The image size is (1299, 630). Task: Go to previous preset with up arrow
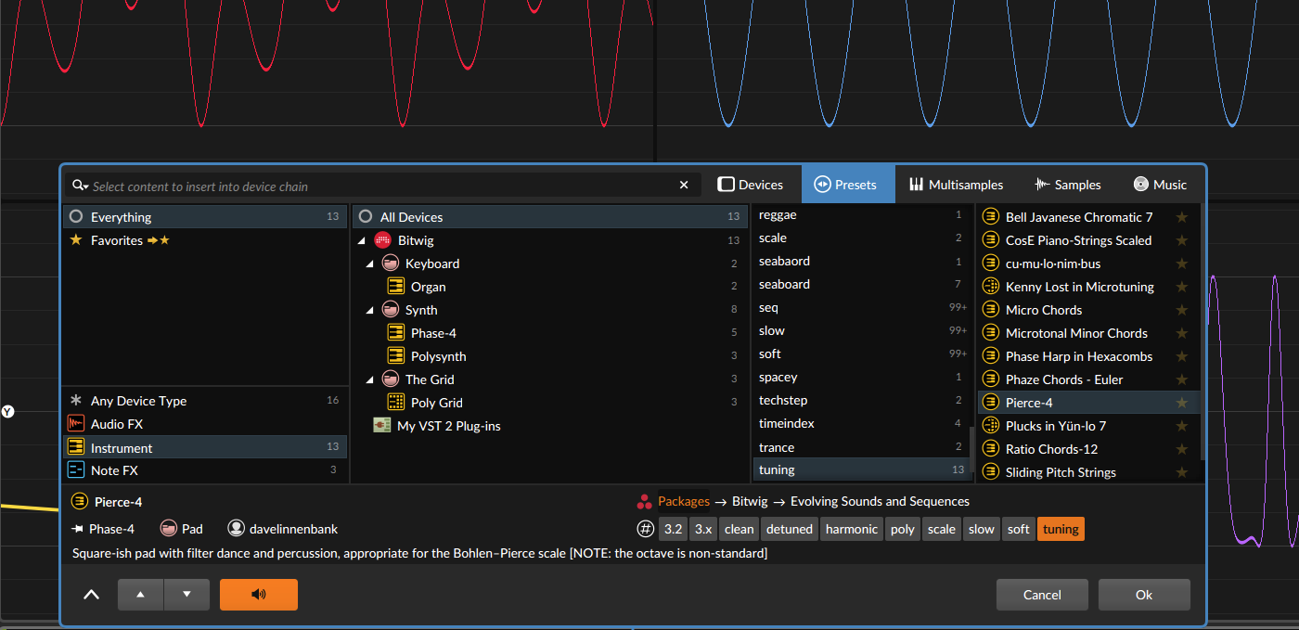[141, 595]
